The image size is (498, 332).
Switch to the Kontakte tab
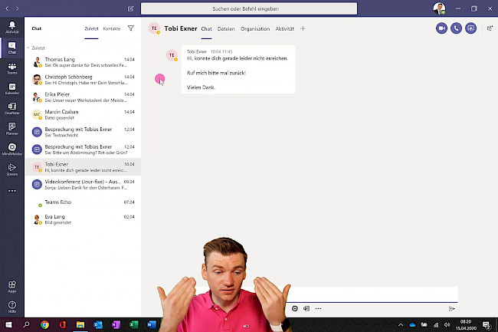point(112,28)
